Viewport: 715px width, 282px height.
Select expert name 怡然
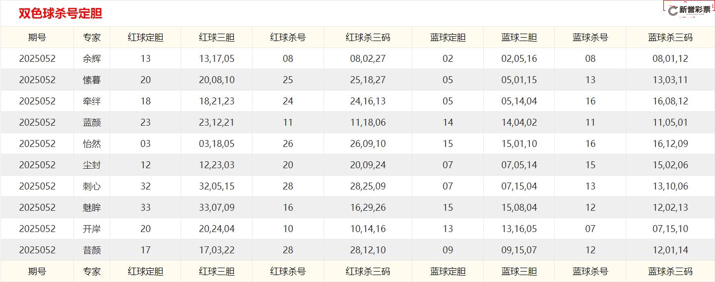click(x=92, y=143)
